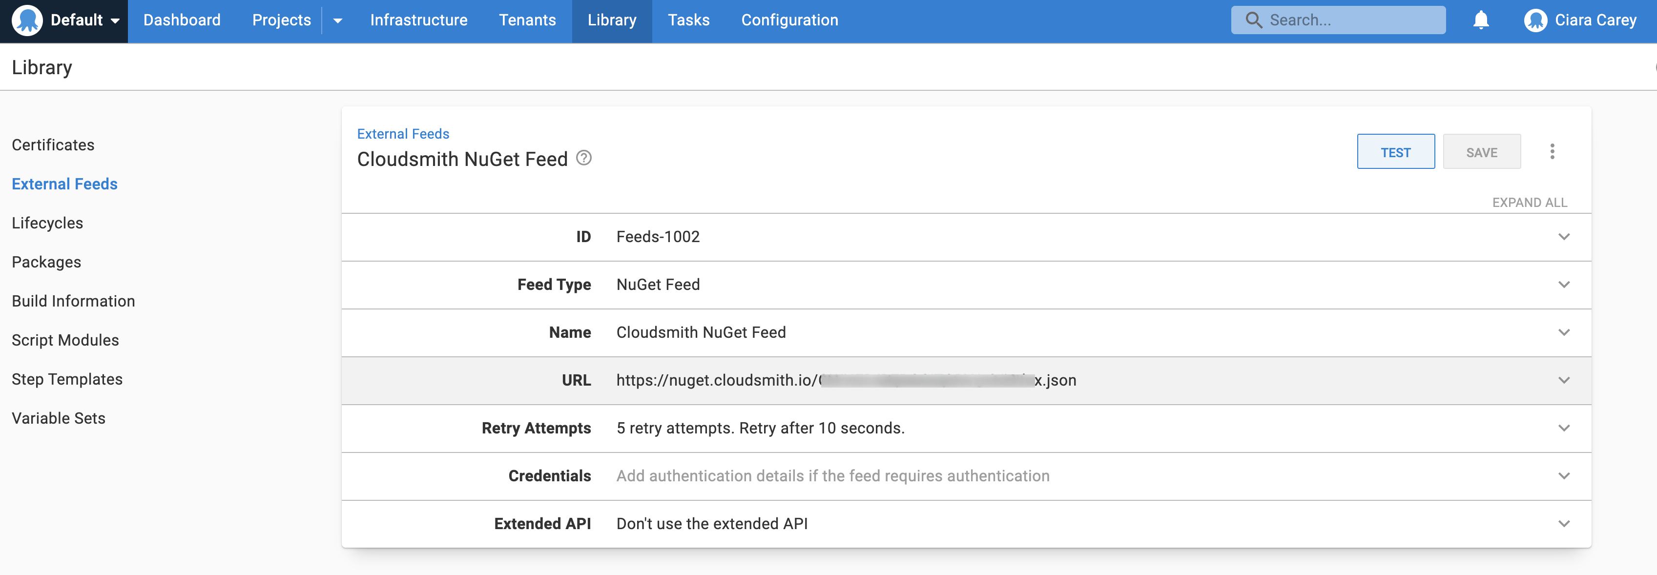Open the notifications bell
This screenshot has height=575, width=1657.
pyautogui.click(x=1480, y=20)
